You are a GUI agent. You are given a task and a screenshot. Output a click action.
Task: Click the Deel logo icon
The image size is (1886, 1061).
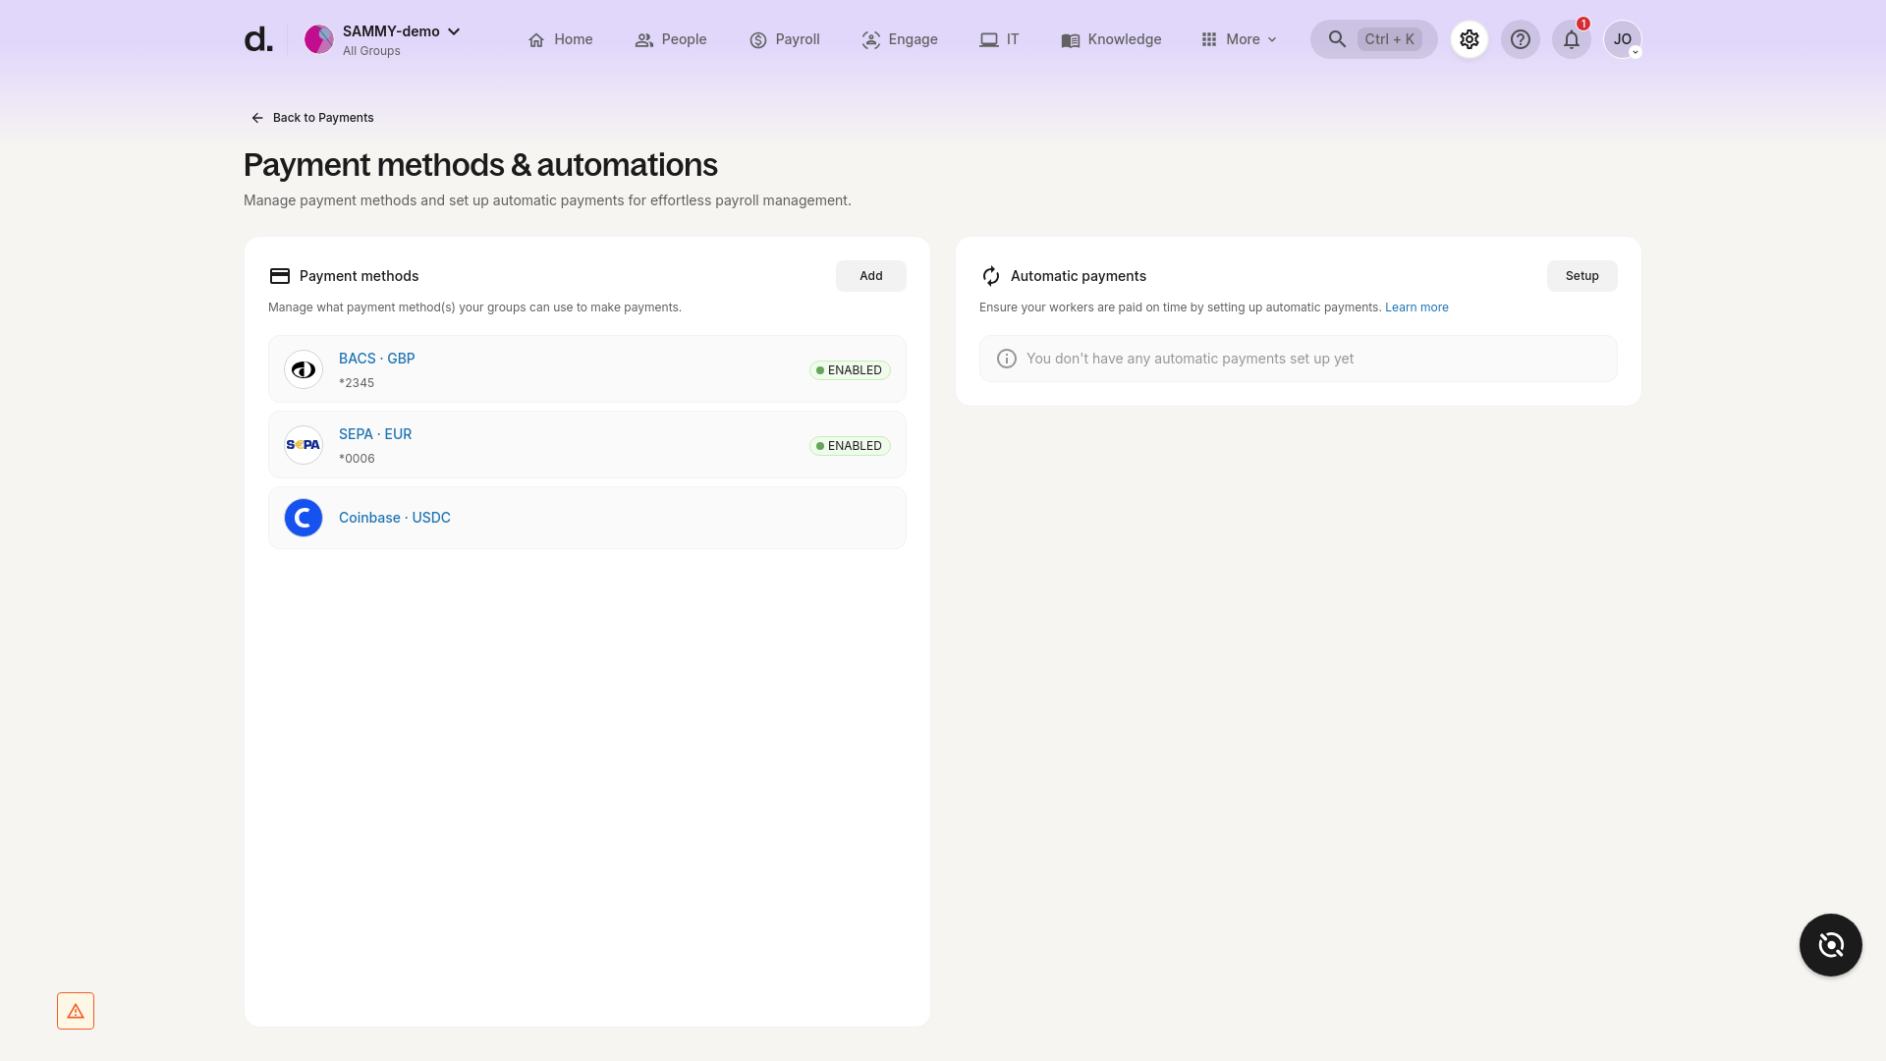pos(258,39)
